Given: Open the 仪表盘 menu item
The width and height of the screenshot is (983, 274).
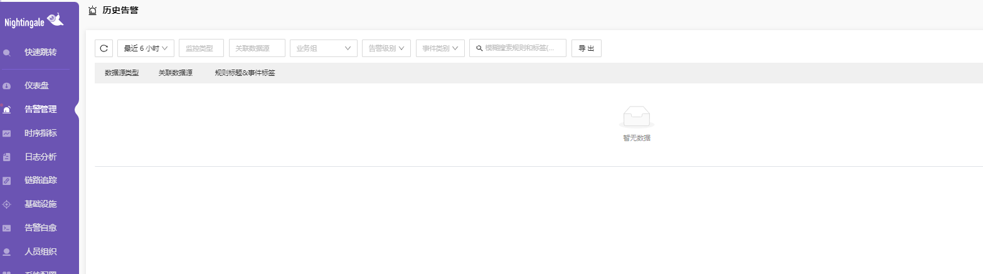Looking at the screenshot, I should 36,86.
